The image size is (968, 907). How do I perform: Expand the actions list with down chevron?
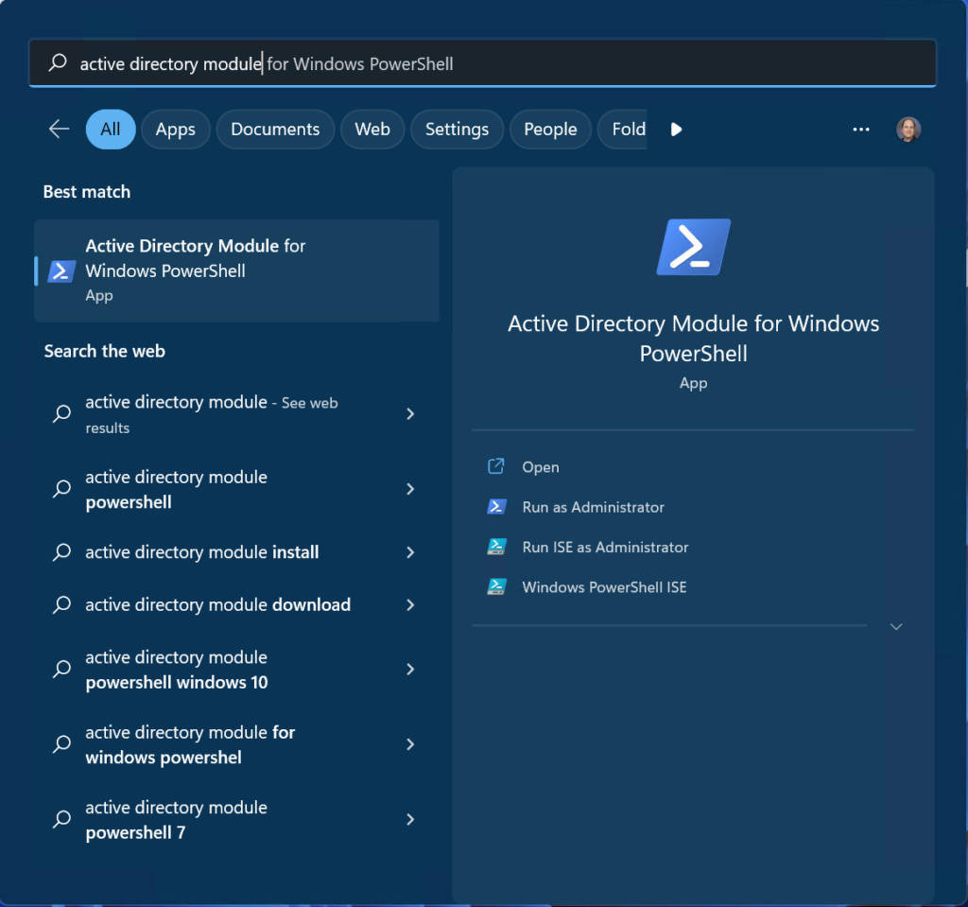[x=896, y=626]
